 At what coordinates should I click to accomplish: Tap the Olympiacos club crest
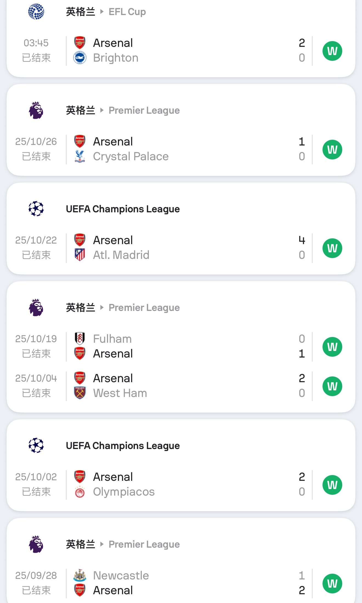click(x=80, y=492)
